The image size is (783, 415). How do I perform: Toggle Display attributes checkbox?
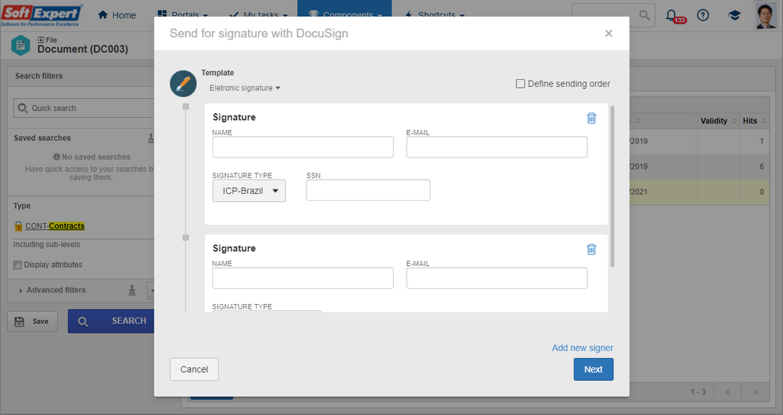click(x=17, y=265)
